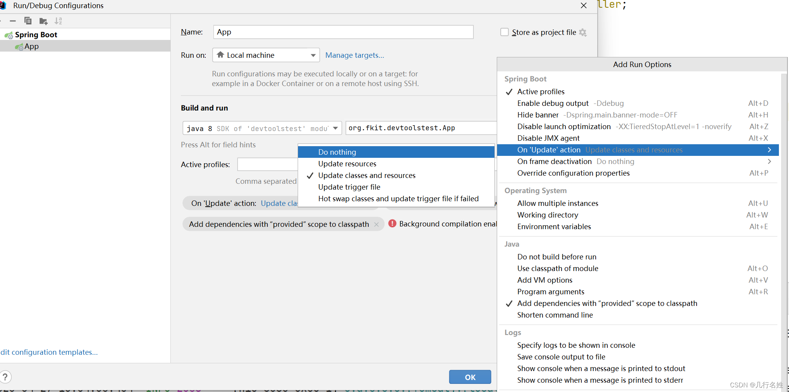
Task: Enable Store as project file
Action: (x=504, y=32)
